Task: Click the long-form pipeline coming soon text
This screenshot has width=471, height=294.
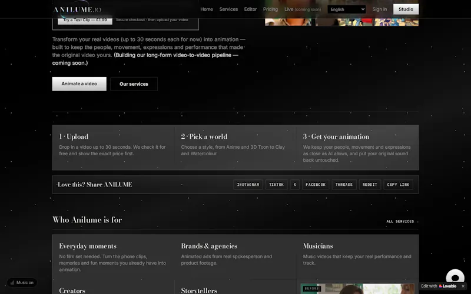Action: coord(145,59)
